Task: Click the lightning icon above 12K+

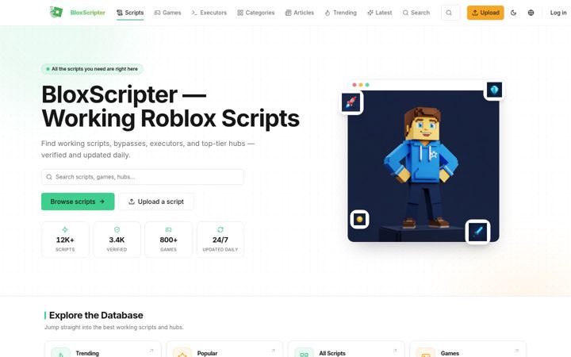Action: coord(65,229)
